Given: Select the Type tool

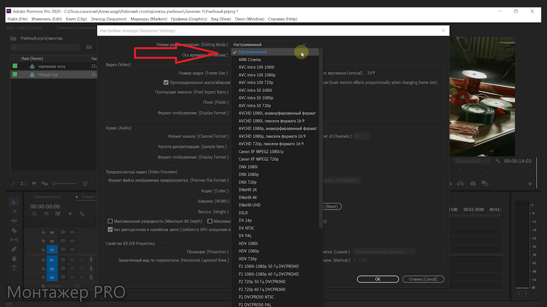Looking at the screenshot, I should coord(14,268).
